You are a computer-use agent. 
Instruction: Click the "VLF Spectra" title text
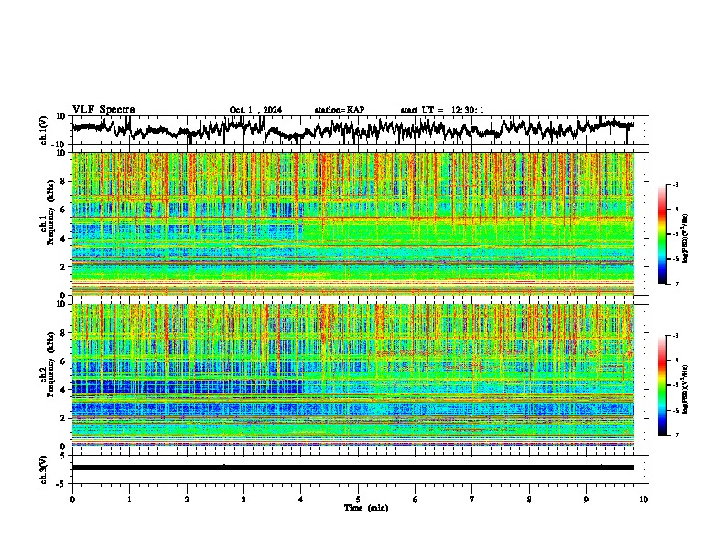[x=103, y=110]
